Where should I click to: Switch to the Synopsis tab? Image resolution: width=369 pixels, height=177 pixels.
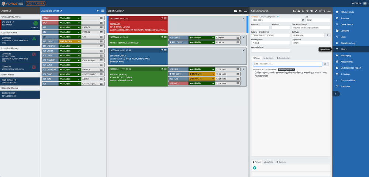[268, 58]
